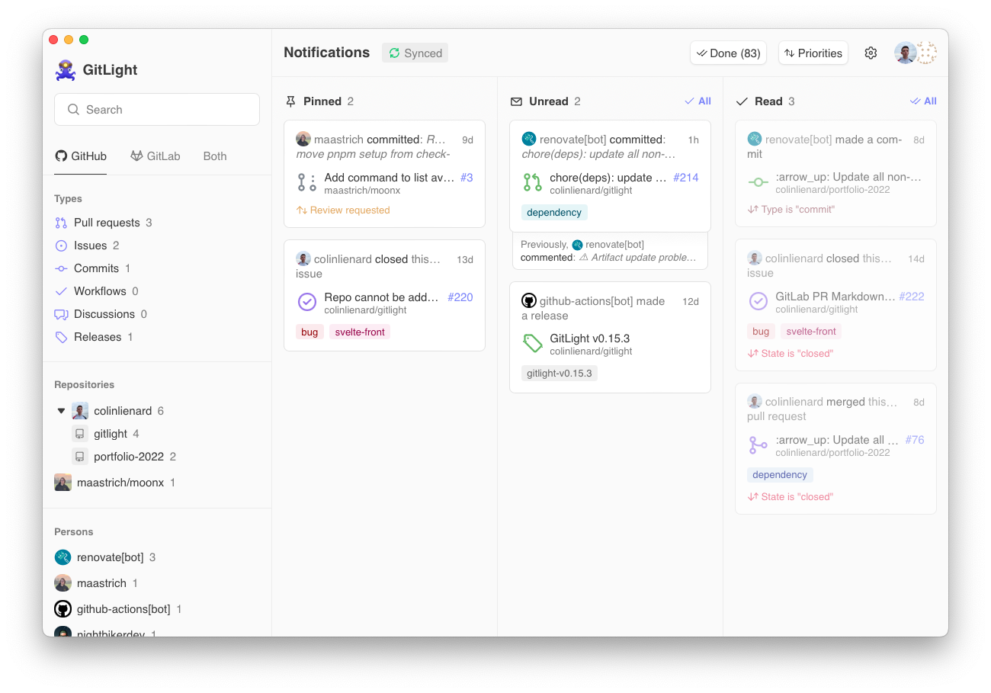
Task: Click the Issues circle icon in sidebar
Action: (61, 245)
